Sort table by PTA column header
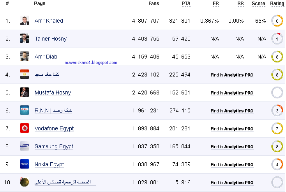 tap(186, 4)
